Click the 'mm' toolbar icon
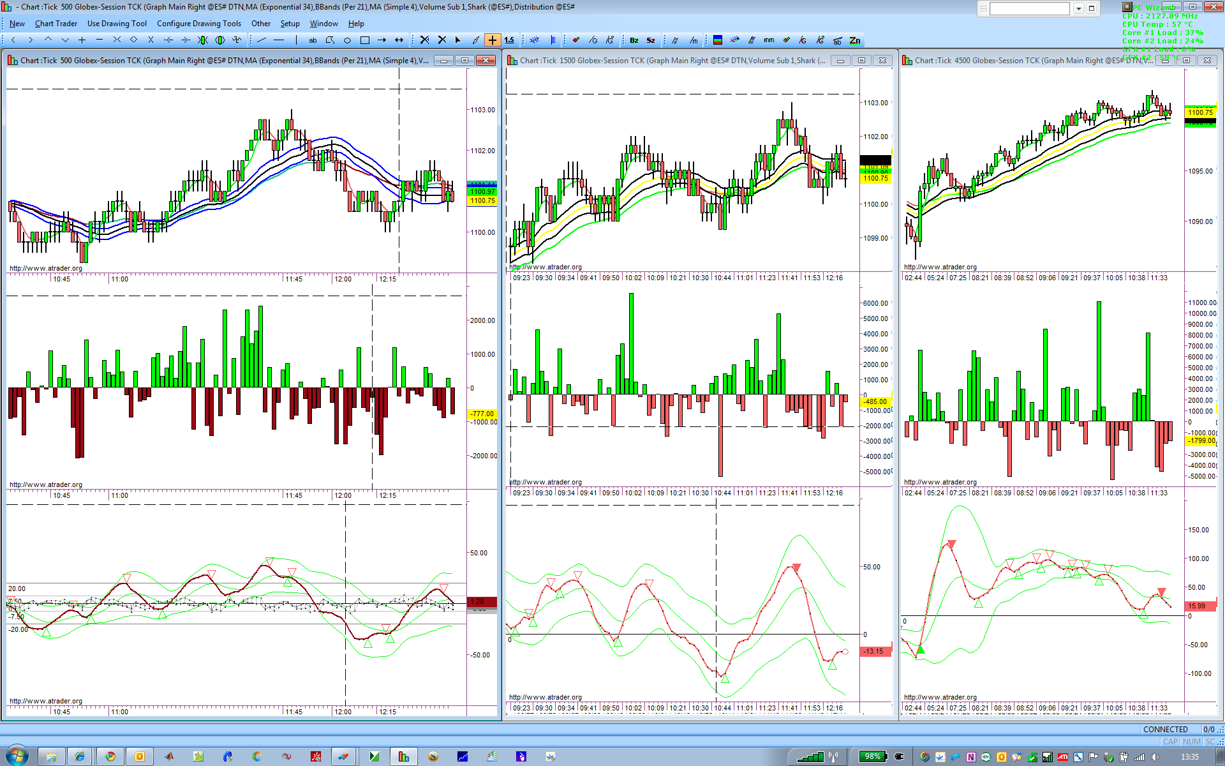The height and width of the screenshot is (766, 1225). point(769,40)
